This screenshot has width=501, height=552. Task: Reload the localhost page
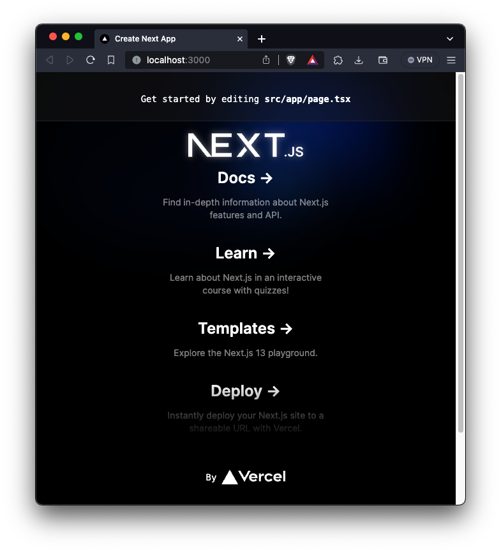(x=91, y=60)
